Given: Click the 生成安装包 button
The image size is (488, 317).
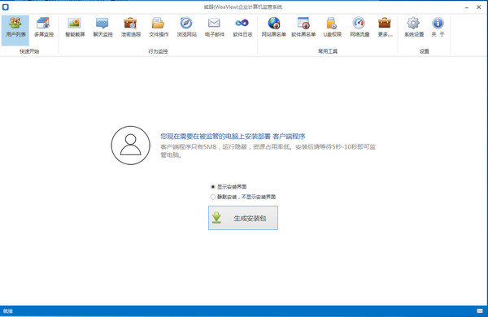Looking at the screenshot, I should pos(243,218).
